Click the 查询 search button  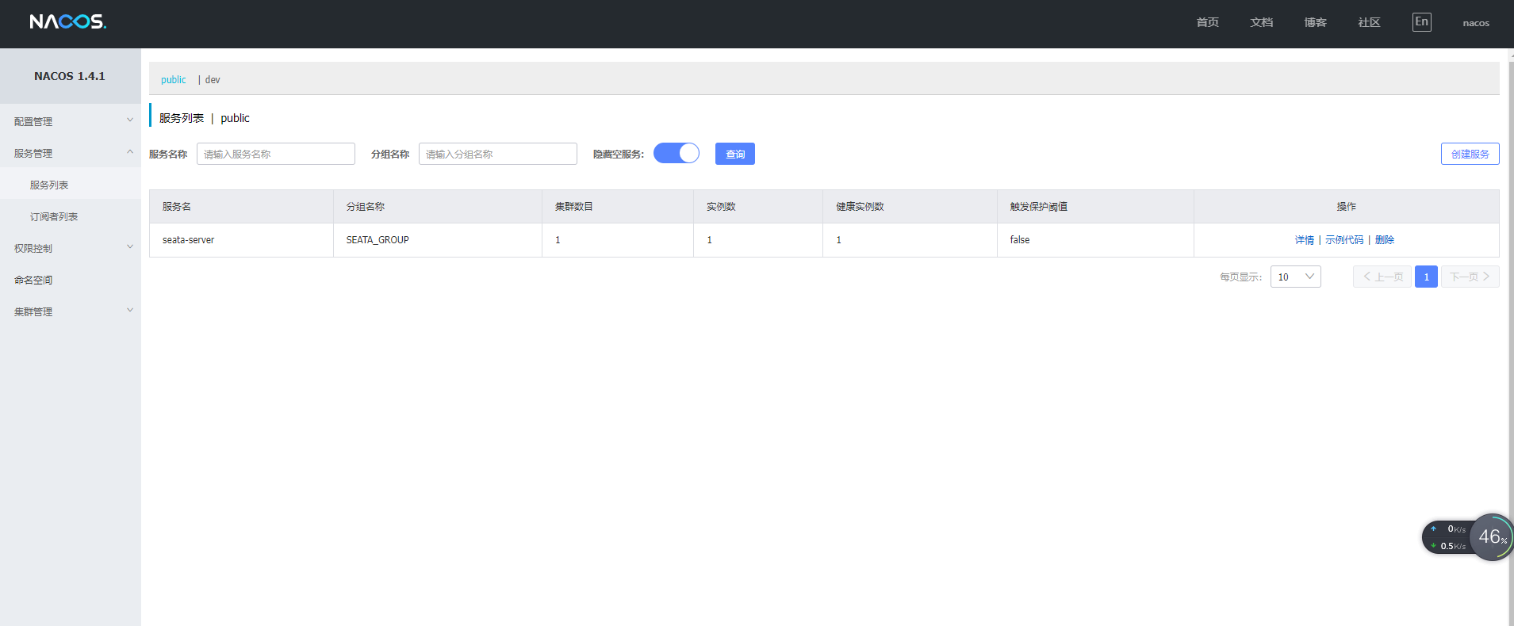735,154
